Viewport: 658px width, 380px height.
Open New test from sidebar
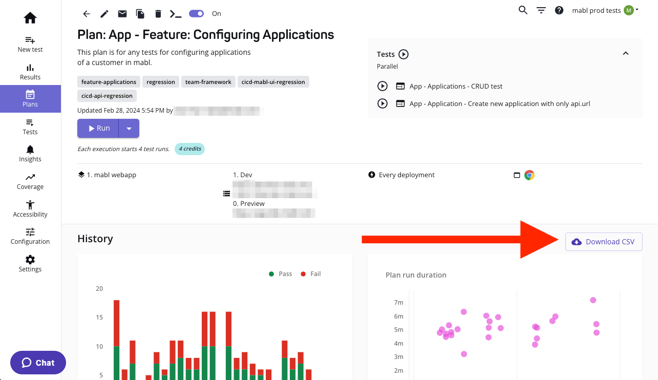pos(30,45)
